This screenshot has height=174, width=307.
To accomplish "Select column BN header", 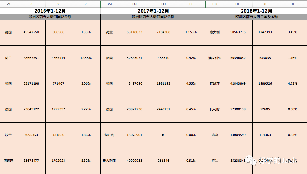I will pyautogui.click(x=134, y=4).
